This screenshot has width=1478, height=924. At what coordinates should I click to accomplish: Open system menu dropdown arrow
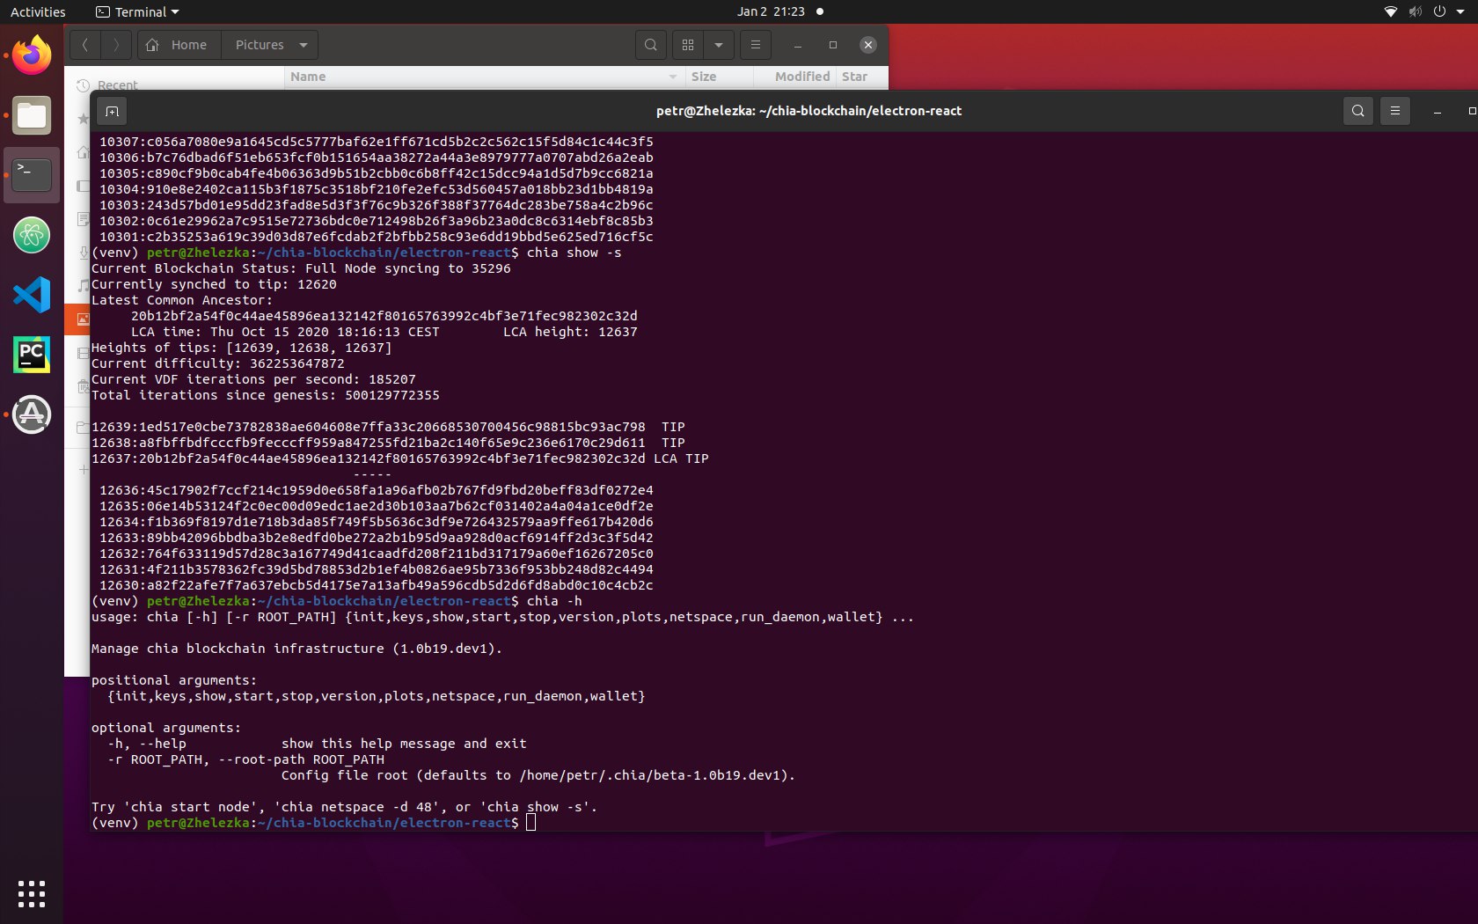pyautogui.click(x=1460, y=11)
